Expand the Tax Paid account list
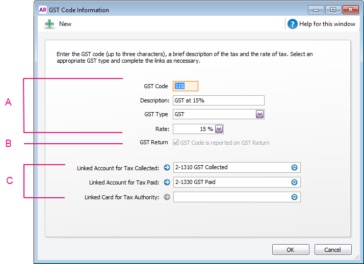 click(294, 182)
